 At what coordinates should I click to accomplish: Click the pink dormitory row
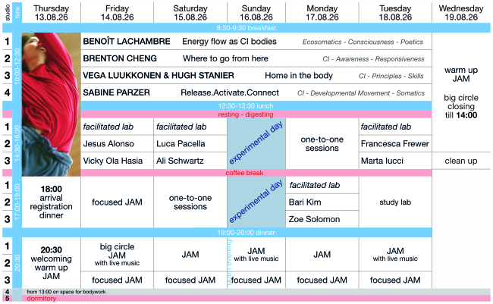(x=246, y=299)
